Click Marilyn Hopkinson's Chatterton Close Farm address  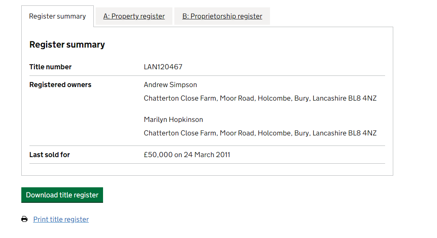pos(260,133)
